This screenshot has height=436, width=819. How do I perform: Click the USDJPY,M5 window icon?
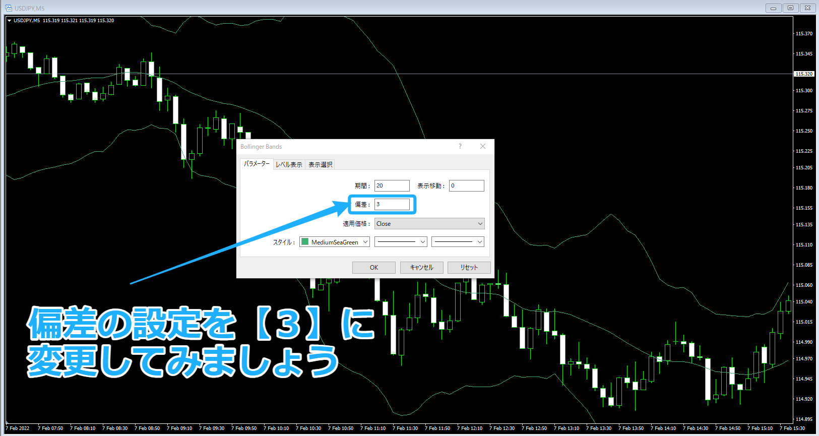tap(9, 8)
